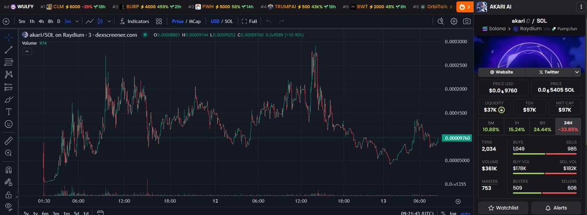The height and width of the screenshot is (215, 587).
Task: Open chart layout templates grid
Action: [159, 21]
